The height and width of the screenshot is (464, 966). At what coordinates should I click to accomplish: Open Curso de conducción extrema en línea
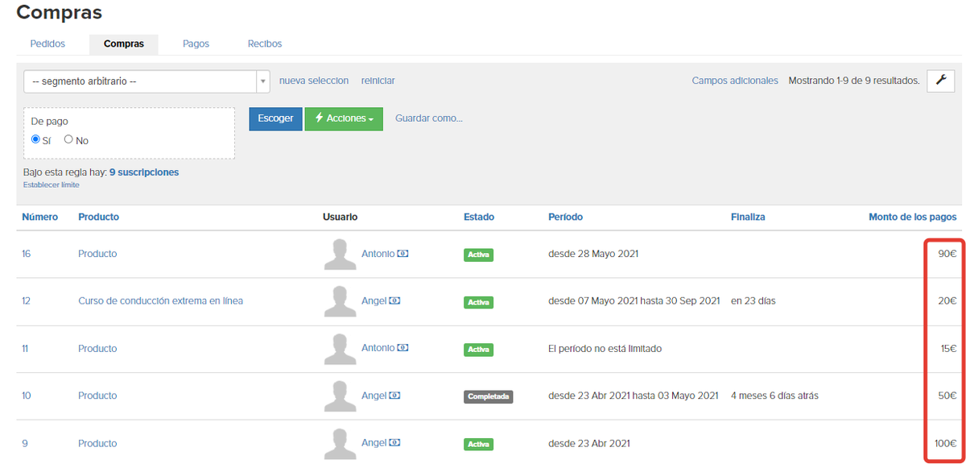(x=160, y=301)
